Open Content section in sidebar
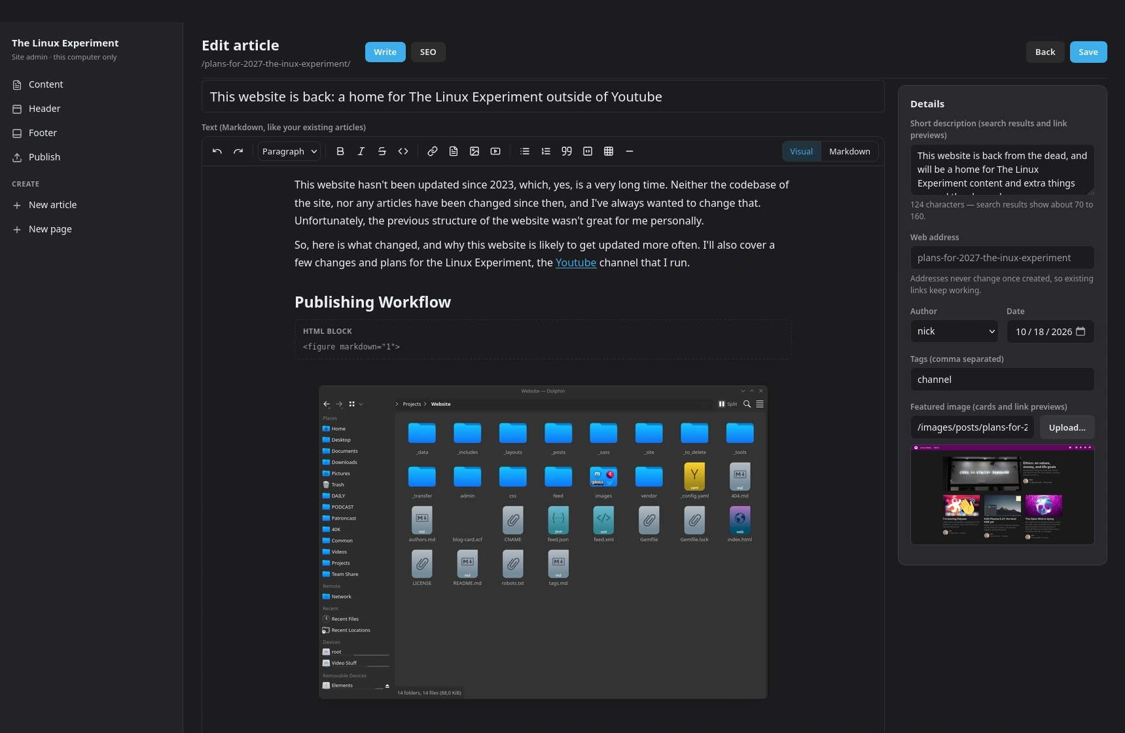Image resolution: width=1125 pixels, height=733 pixels. point(92,84)
